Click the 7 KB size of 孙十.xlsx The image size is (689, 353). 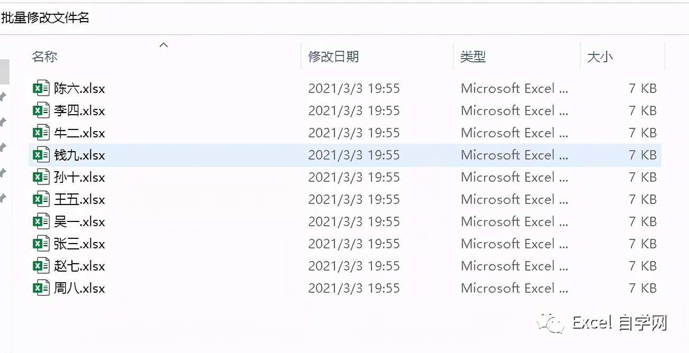pyautogui.click(x=642, y=178)
